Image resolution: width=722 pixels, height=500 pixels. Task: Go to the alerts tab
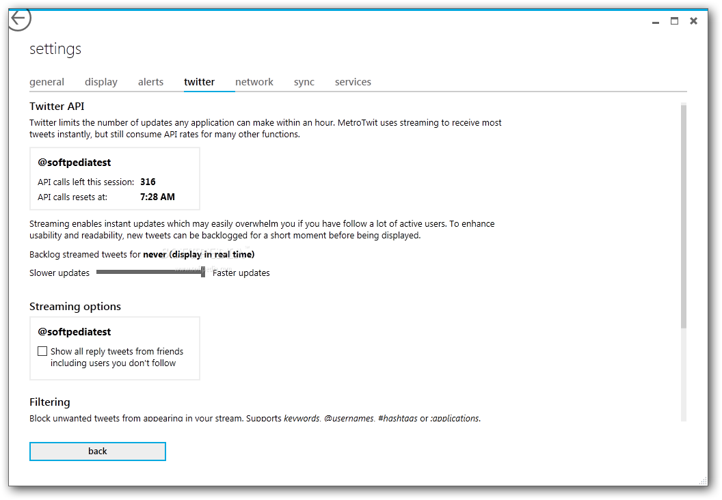(x=150, y=82)
